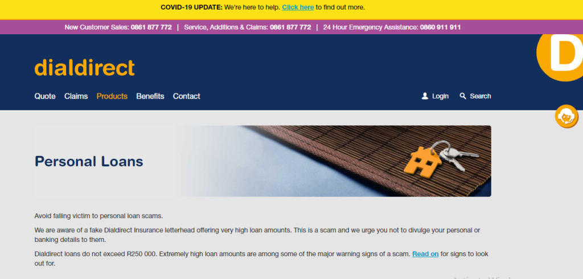Open the Contact menu item

click(186, 96)
